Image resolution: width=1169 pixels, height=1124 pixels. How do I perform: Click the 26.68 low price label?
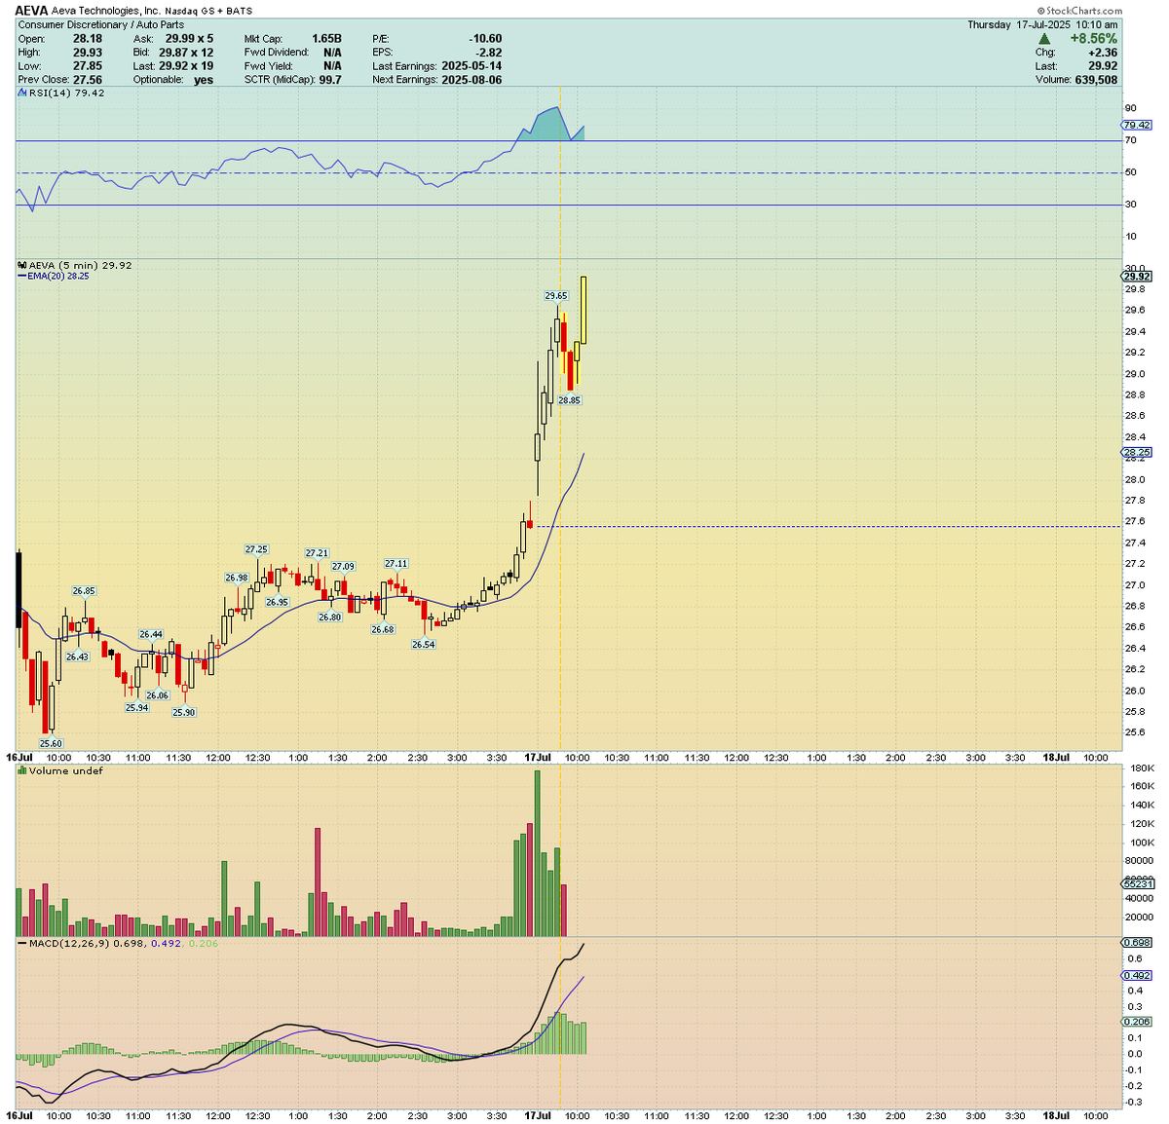tap(383, 629)
